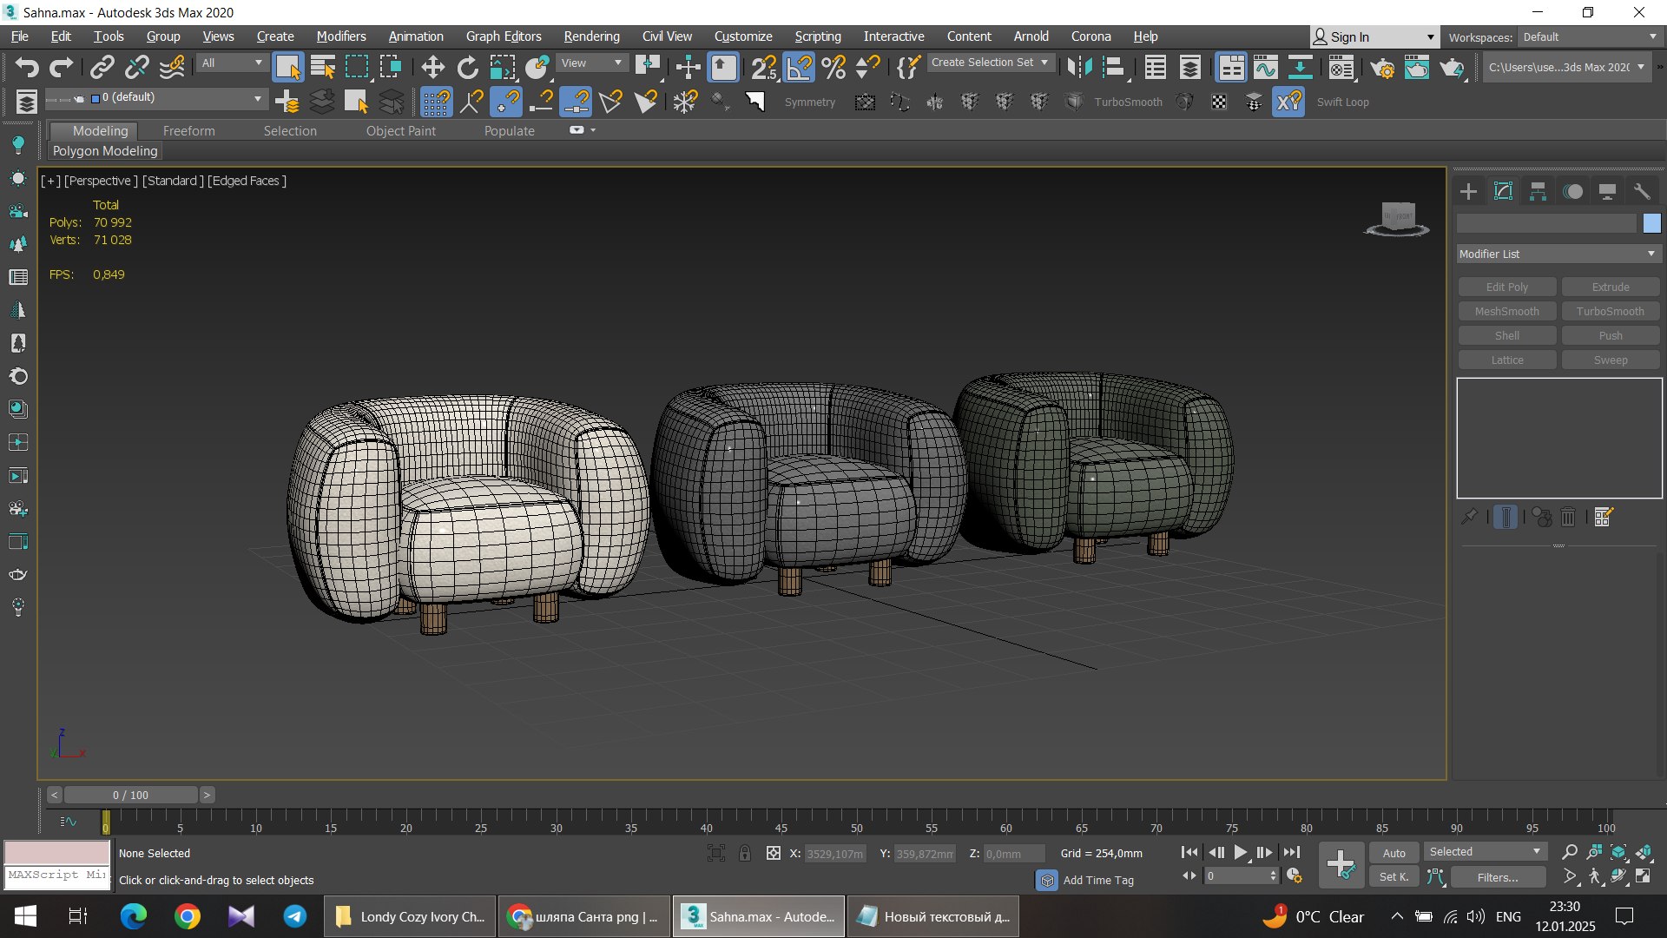
Task: Click the Undo arrow icon
Action: pyautogui.click(x=27, y=67)
